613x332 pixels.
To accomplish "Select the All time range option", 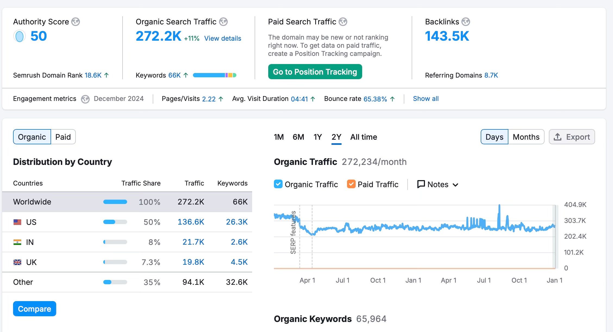I will pos(364,137).
